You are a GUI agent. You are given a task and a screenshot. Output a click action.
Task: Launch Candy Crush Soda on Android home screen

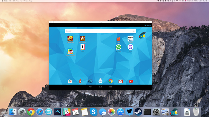click(x=70, y=51)
